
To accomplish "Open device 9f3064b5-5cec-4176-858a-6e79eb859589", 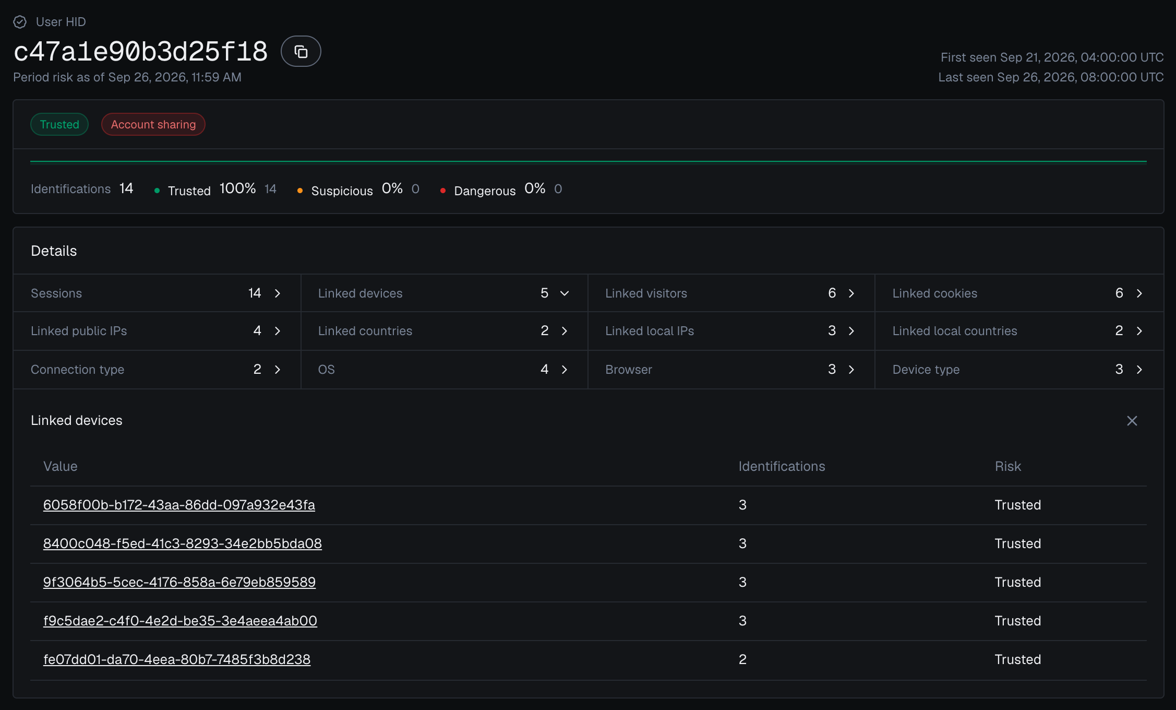I will 179,582.
